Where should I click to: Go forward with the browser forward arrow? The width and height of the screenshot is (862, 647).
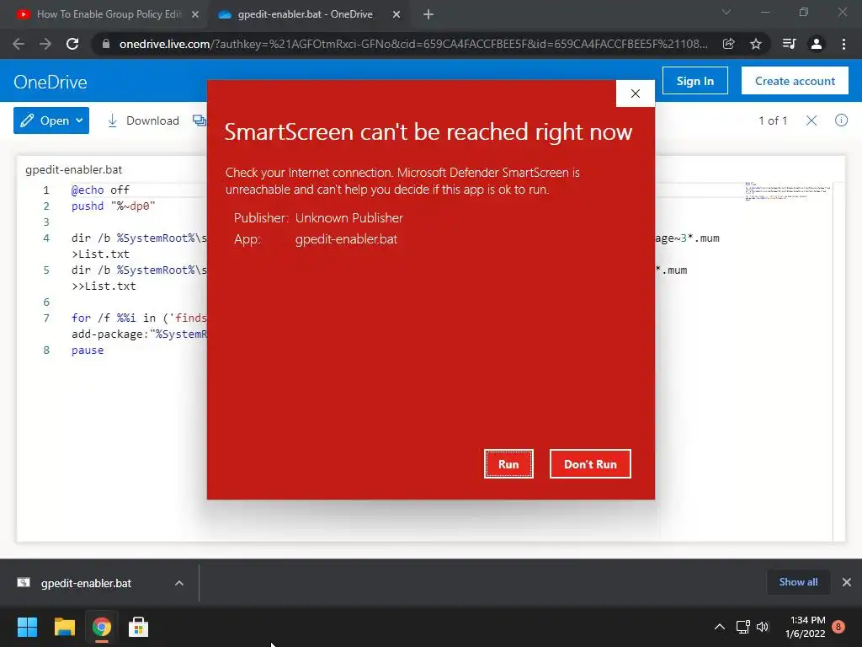[x=45, y=44]
